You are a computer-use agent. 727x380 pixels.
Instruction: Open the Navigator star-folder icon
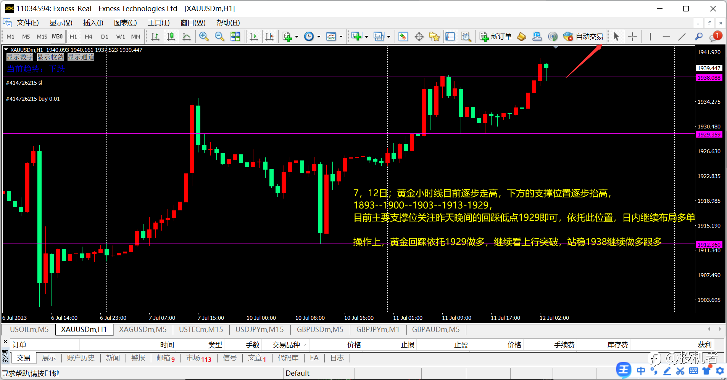pyautogui.click(x=435, y=37)
